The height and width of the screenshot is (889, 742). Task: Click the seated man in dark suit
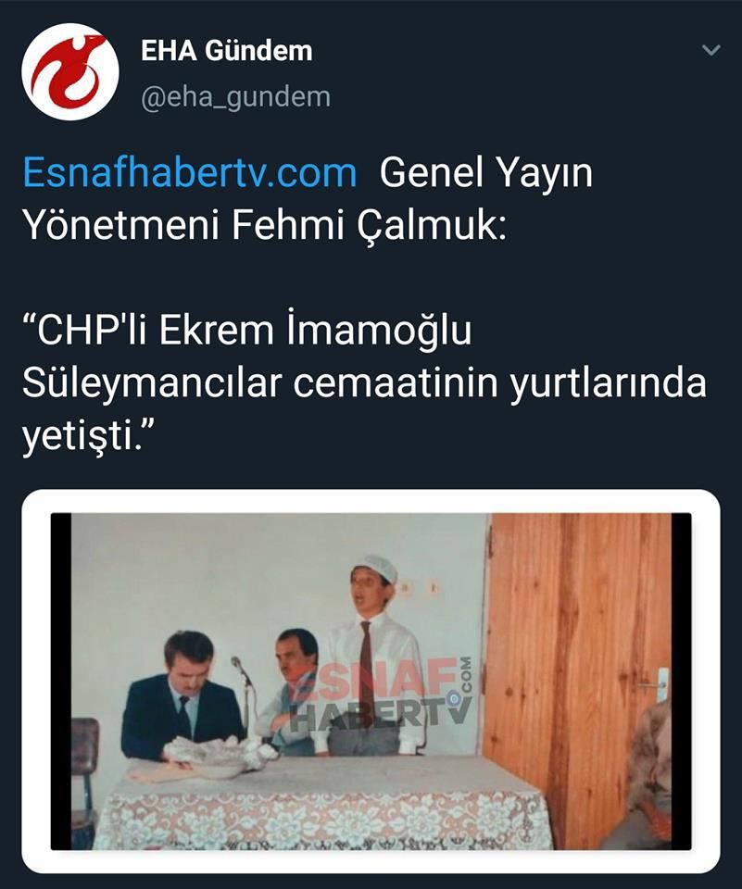click(182, 697)
